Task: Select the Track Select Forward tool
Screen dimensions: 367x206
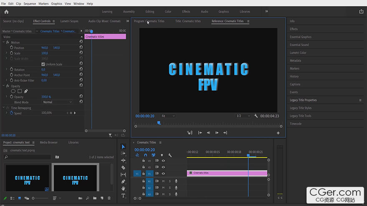Action: (123, 154)
